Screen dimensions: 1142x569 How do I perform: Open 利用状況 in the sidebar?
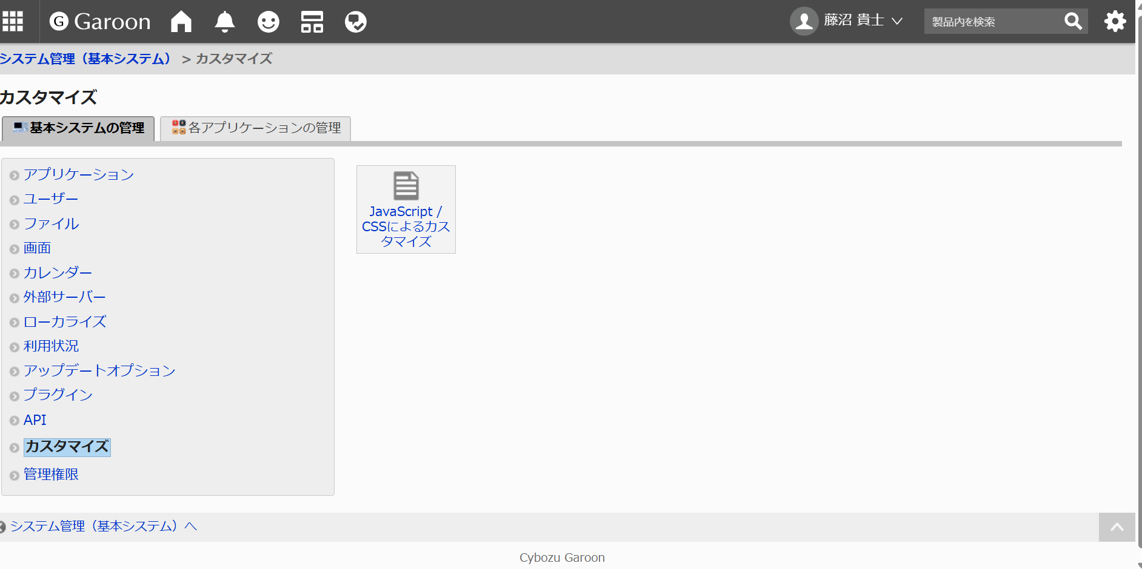click(x=51, y=346)
